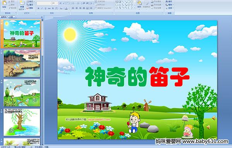Select the willow tree slide thumbnail
The image size is (232, 148).
pos(22,122)
